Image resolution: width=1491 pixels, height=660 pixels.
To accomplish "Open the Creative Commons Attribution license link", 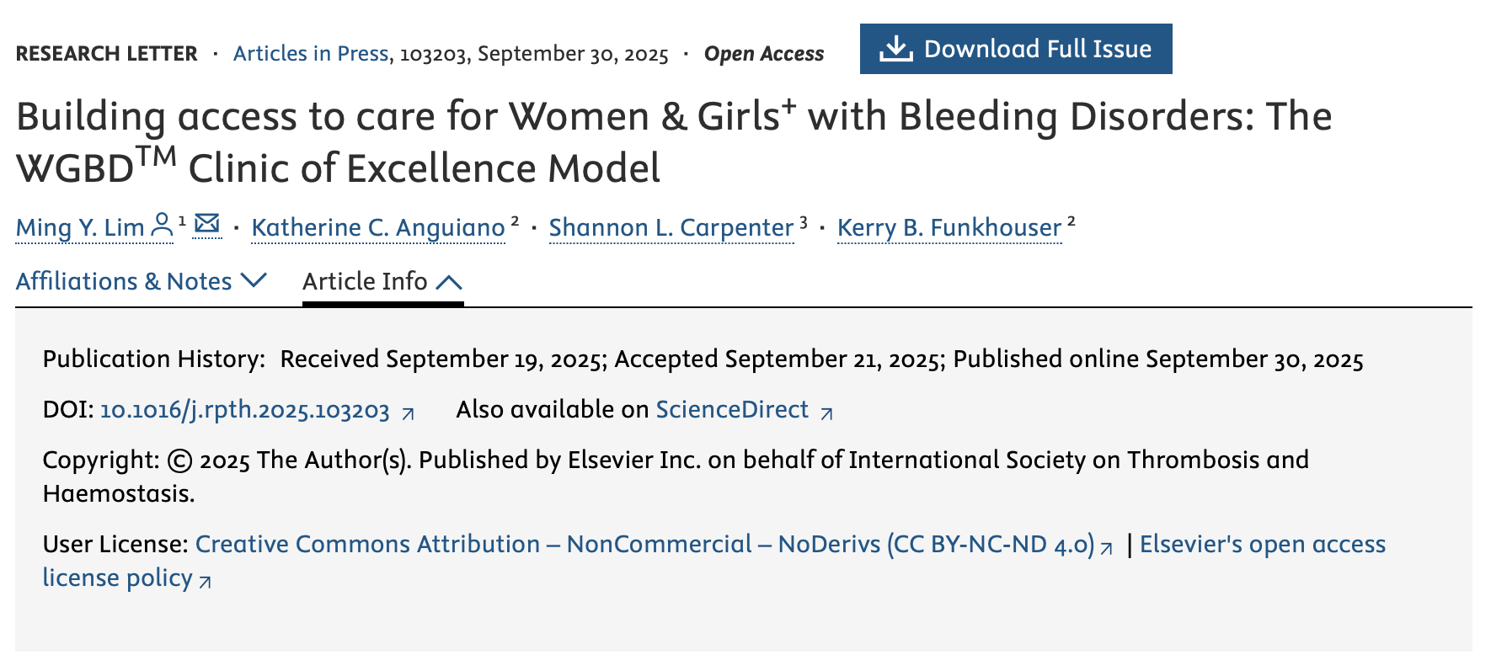I will (644, 544).
